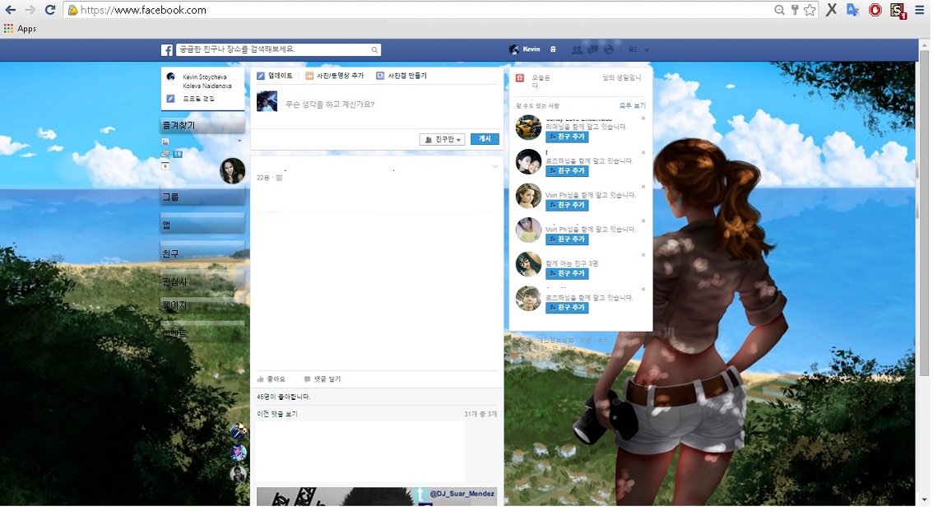933x525 pixels.
Task: Open the messages icon in top bar
Action: (592, 50)
